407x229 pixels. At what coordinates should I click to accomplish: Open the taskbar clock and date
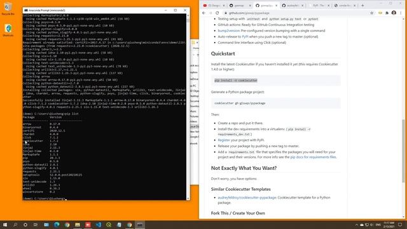pyautogui.click(x=389, y=225)
